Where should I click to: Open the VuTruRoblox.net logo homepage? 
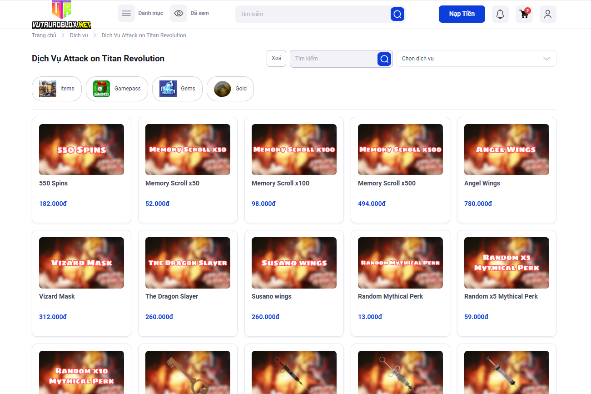pyautogui.click(x=61, y=15)
